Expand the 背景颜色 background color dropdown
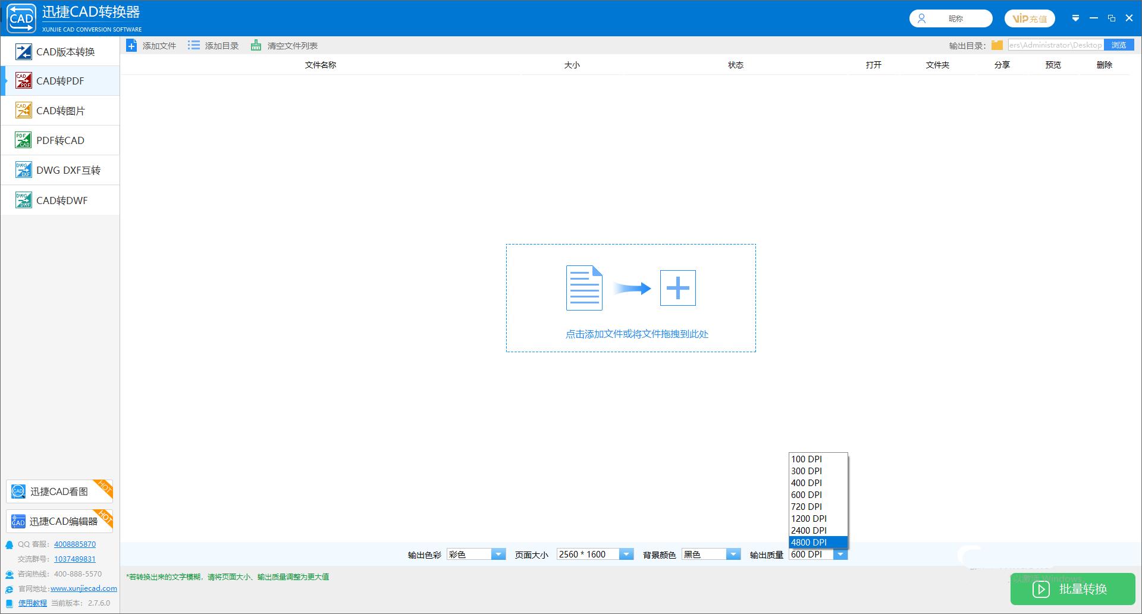This screenshot has width=1142, height=614. tap(733, 555)
